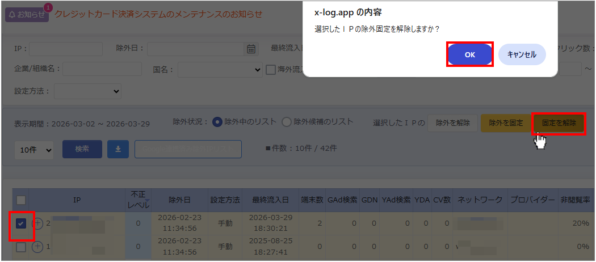The image size is (596, 262).
Task: Click キャンセル in the dialog
Action: (522, 54)
